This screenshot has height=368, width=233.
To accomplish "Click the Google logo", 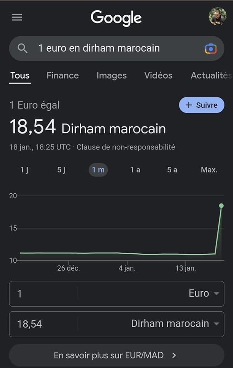I will 116,18.
